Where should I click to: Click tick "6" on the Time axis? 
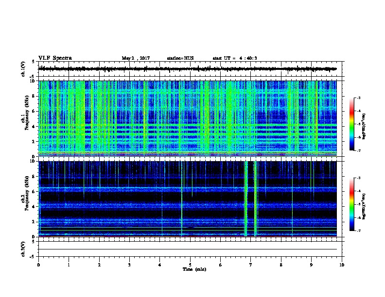(221, 265)
